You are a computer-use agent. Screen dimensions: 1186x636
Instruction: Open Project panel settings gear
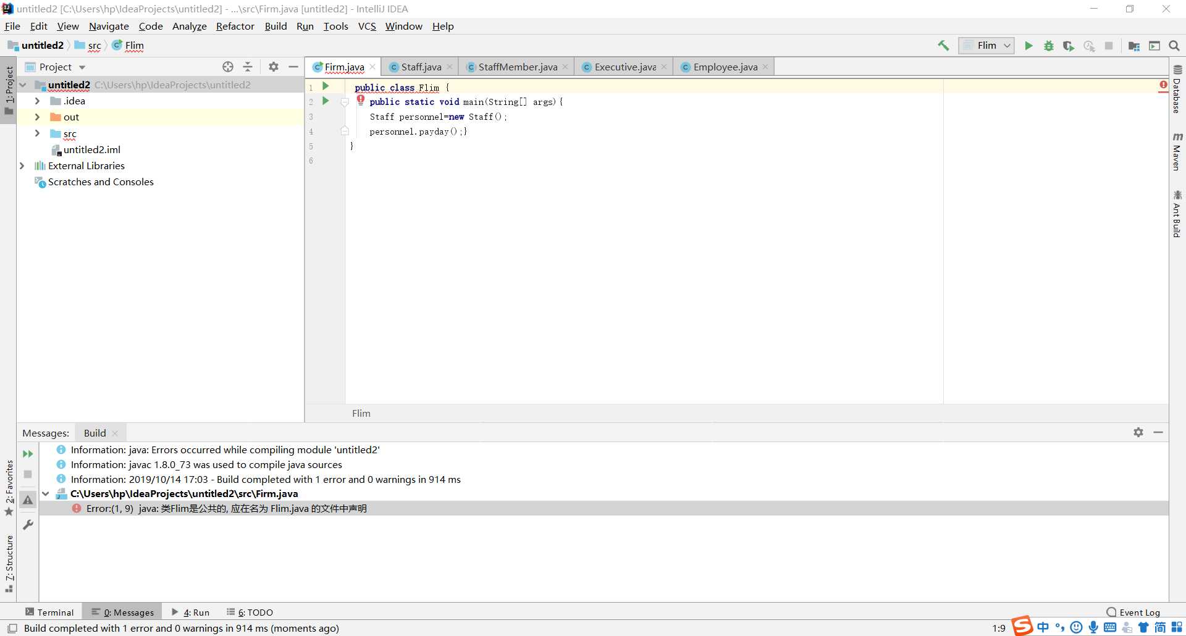[x=274, y=67]
